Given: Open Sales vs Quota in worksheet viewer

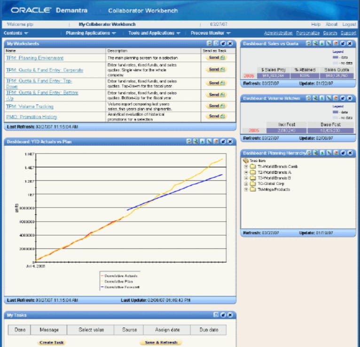Looking at the screenshot, I should 315,43.
